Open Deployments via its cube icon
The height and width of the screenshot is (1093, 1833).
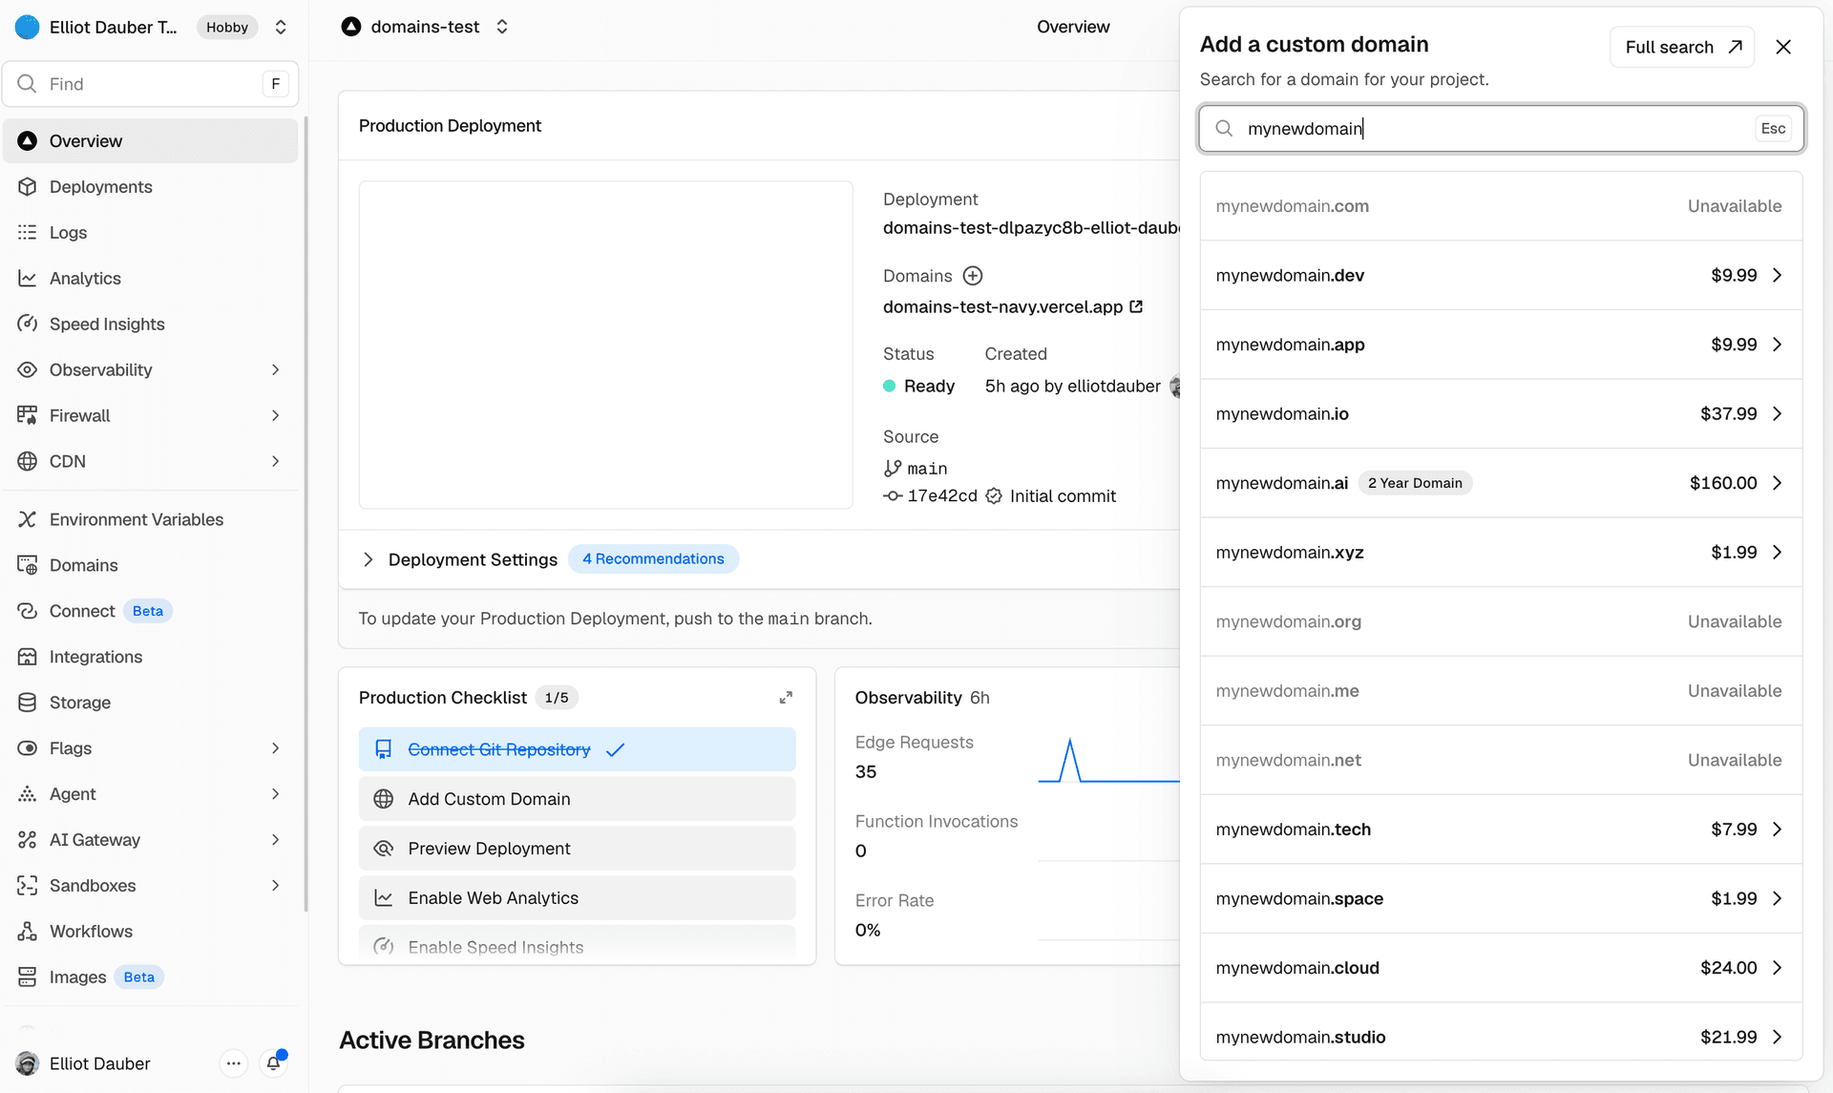point(28,187)
